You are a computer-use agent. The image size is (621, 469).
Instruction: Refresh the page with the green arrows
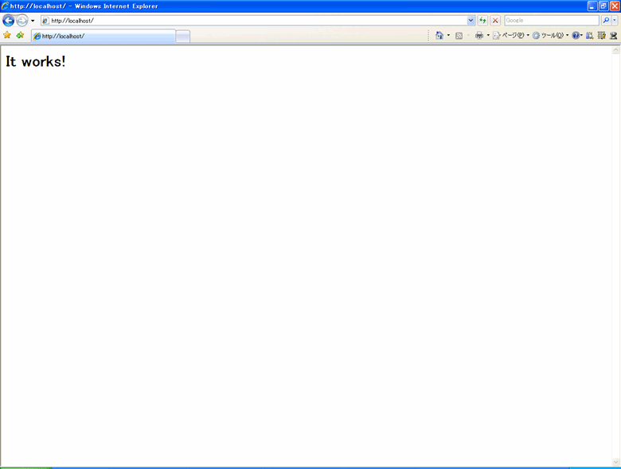click(482, 21)
